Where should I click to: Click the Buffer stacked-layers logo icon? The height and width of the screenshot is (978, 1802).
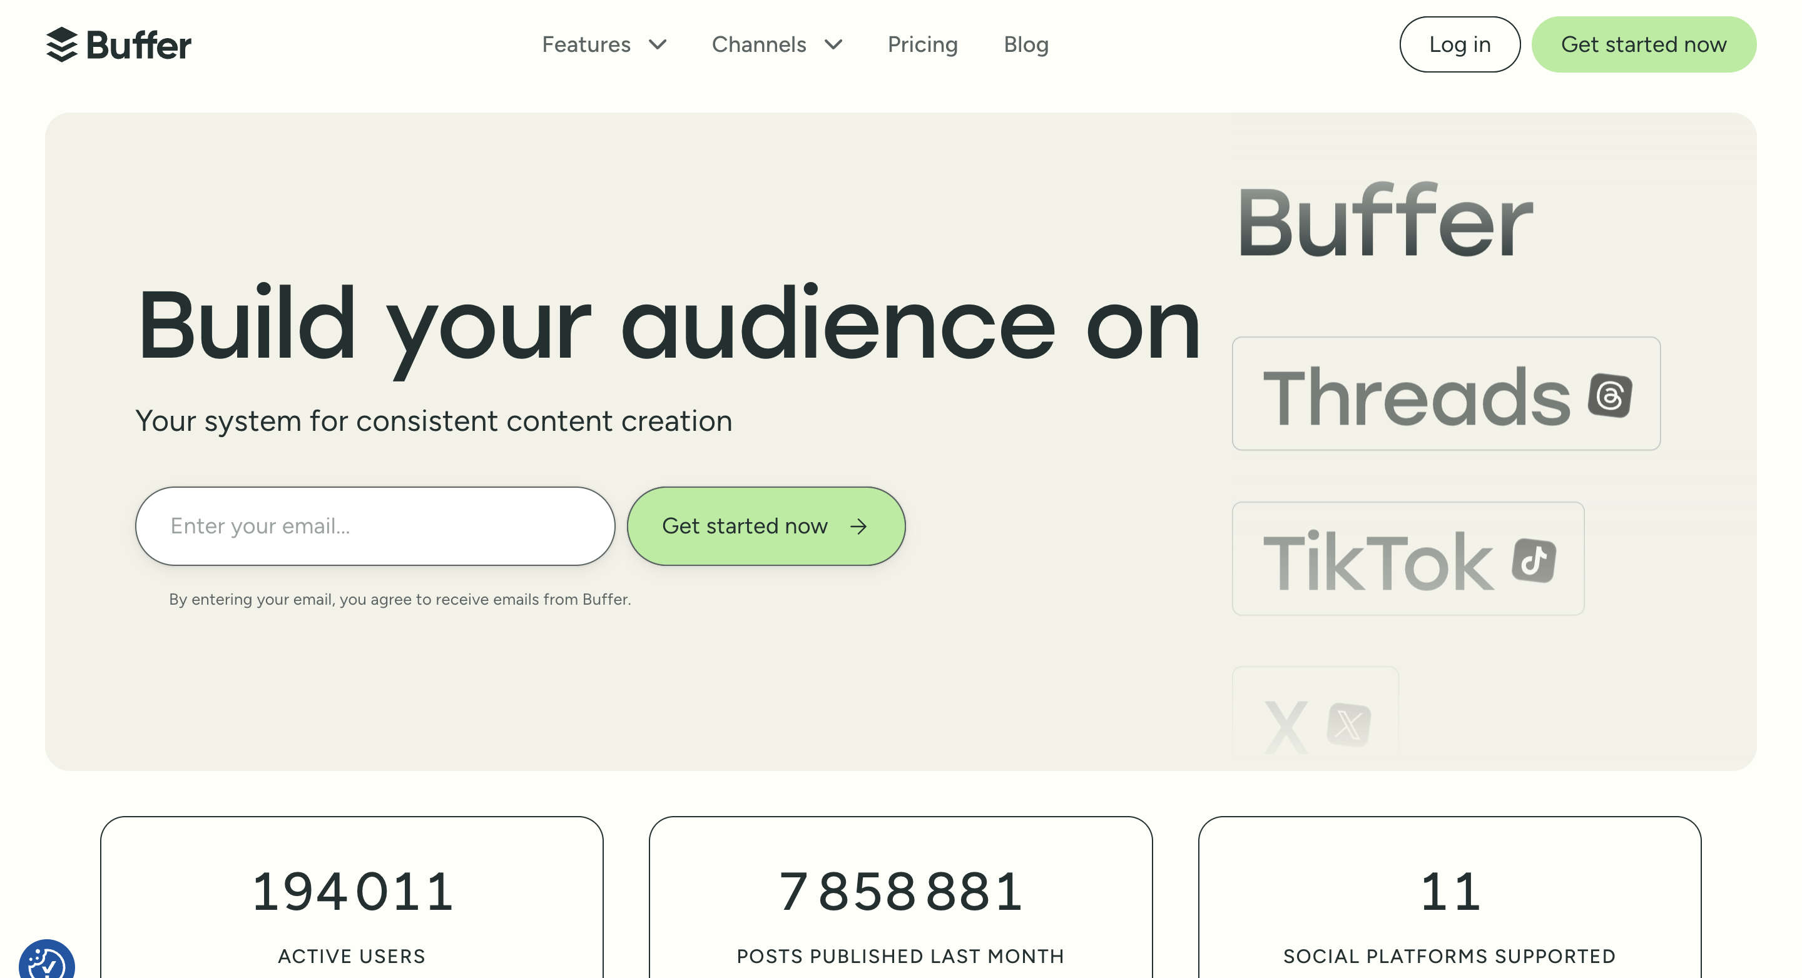point(61,45)
